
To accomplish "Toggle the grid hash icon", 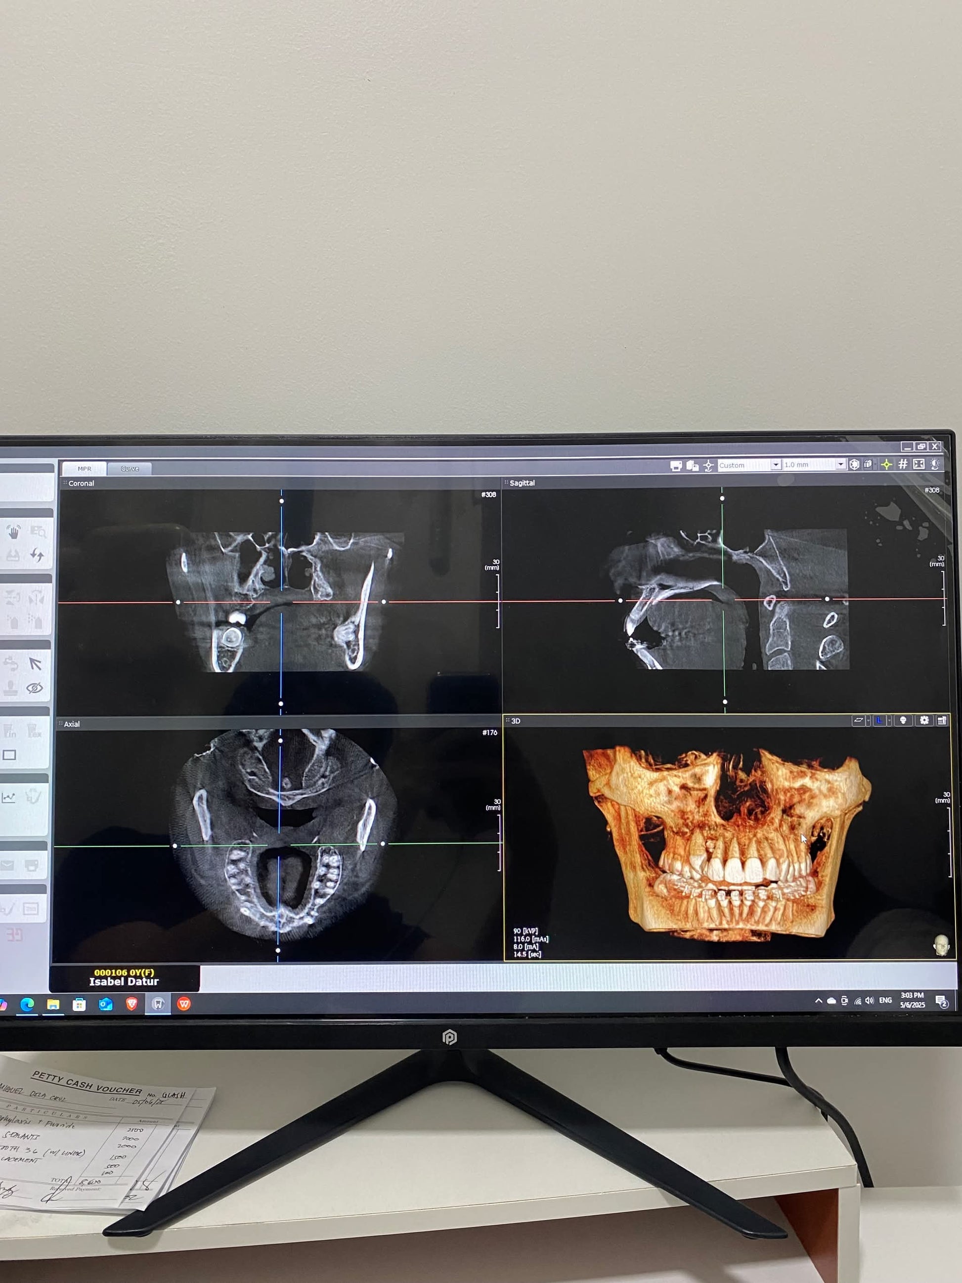I will point(902,464).
